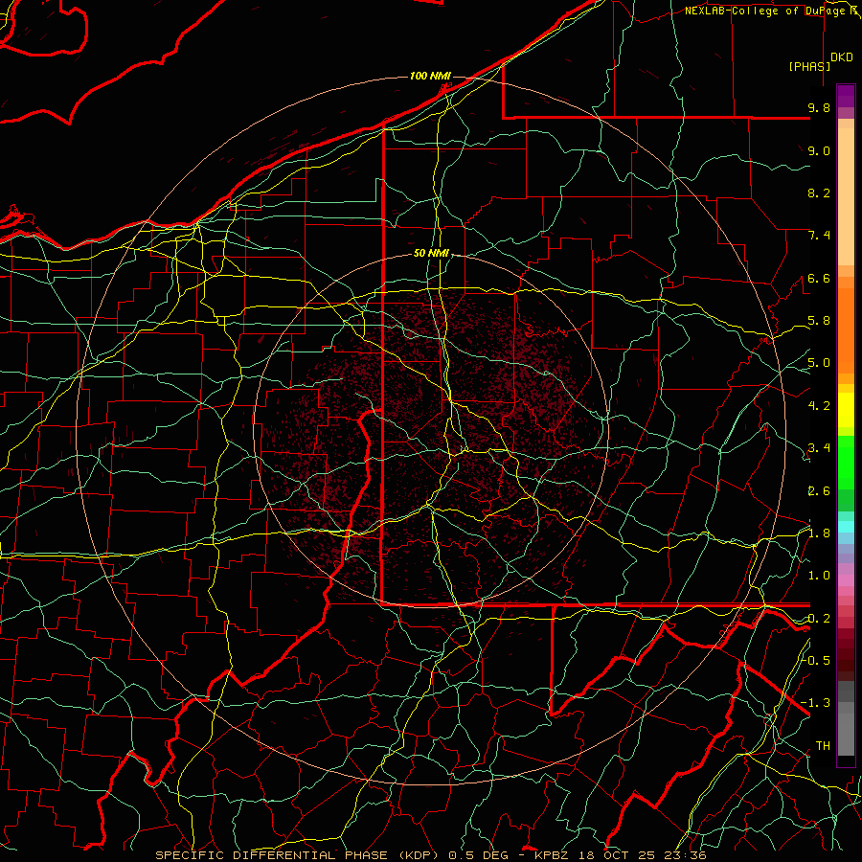862x862 pixels.
Task: Click the 23:36 timestamp in caption
Action: pos(685,855)
